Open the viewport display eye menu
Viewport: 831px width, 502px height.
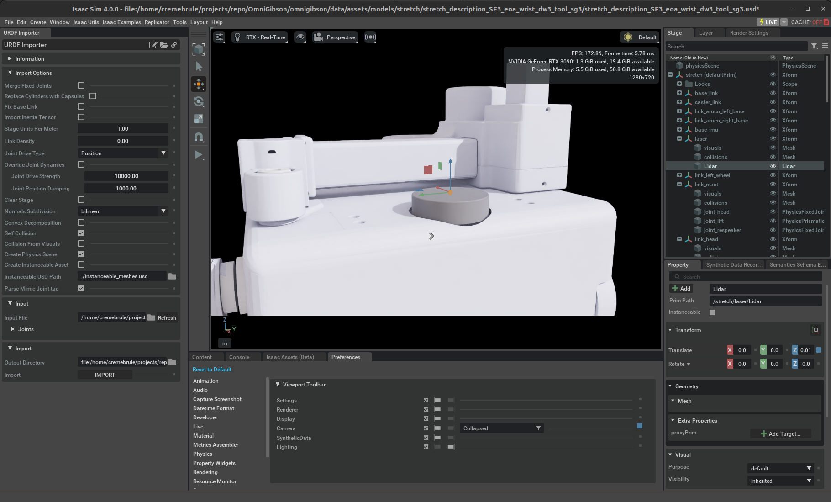point(300,37)
